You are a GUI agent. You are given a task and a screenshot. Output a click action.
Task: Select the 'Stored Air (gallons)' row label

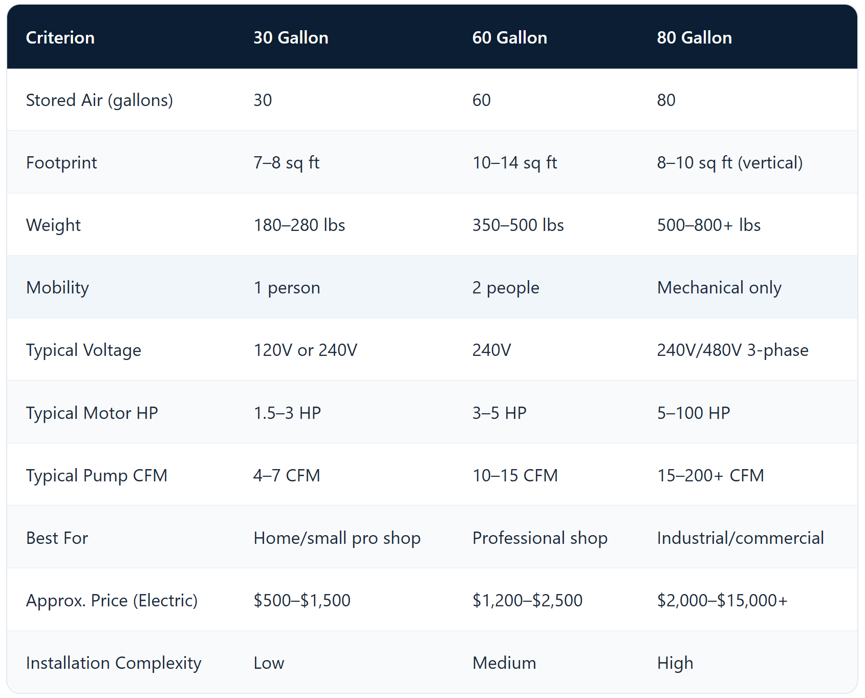(x=99, y=100)
